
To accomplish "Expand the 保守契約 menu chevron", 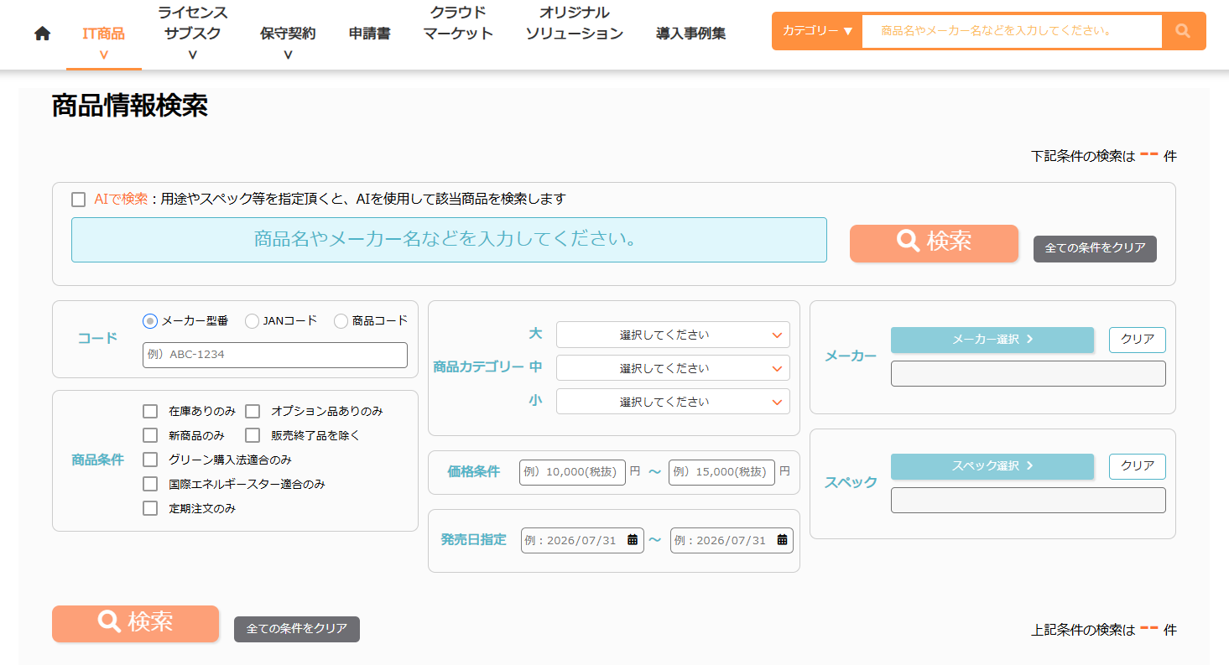I will click(288, 55).
